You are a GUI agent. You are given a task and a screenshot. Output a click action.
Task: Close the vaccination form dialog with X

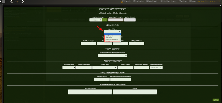220,6
